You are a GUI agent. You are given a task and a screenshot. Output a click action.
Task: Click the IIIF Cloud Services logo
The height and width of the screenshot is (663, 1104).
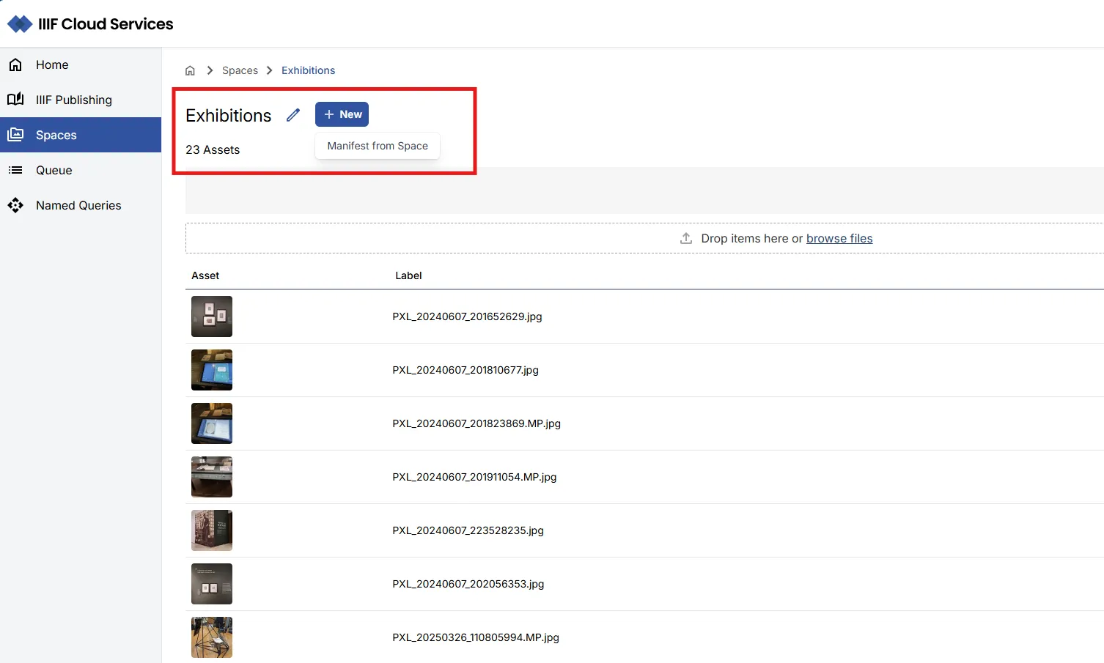[x=90, y=24]
